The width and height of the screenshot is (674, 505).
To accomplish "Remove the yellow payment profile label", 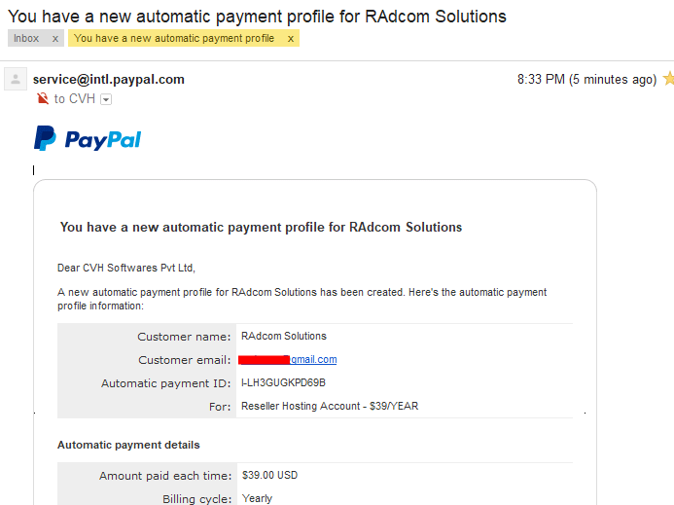I will (291, 39).
